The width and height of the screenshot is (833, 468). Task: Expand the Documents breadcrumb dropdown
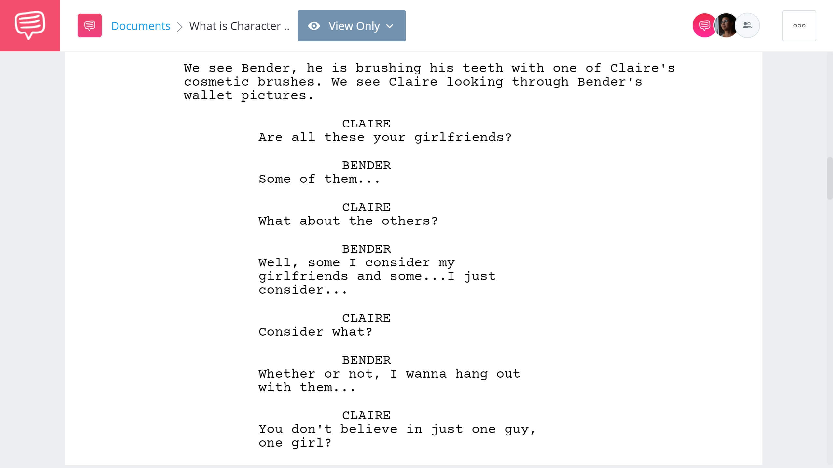click(x=141, y=26)
